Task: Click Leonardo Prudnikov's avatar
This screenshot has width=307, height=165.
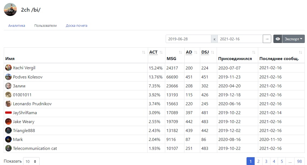Action: point(8,104)
